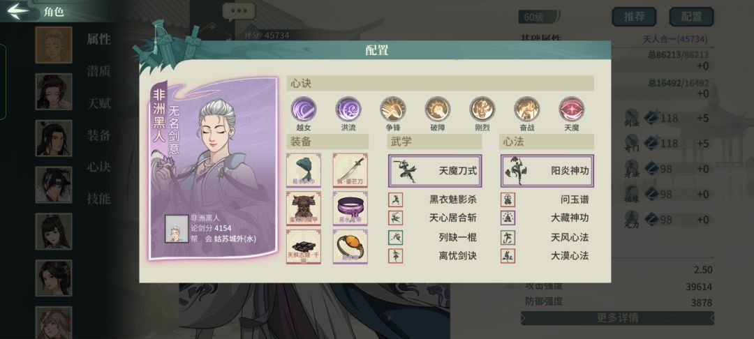Screen dimensions: 754x339
Task: Inspect the purple belt equipment slot
Action: coord(350,209)
